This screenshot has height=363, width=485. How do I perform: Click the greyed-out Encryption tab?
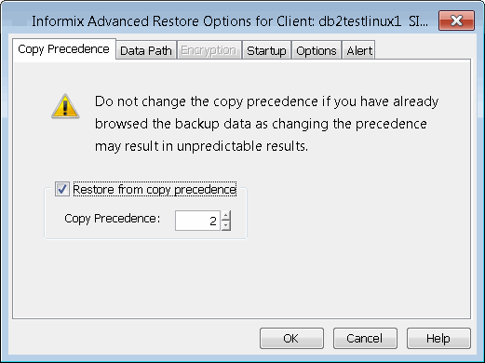[x=209, y=50]
